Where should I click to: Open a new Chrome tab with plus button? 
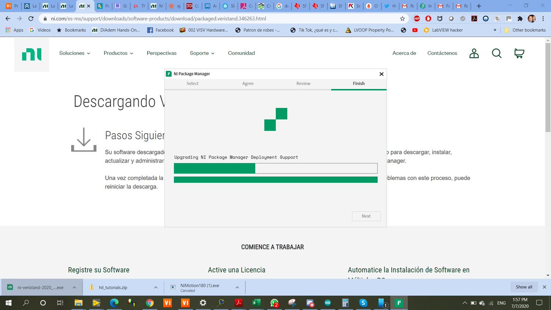pyautogui.click(x=479, y=6)
